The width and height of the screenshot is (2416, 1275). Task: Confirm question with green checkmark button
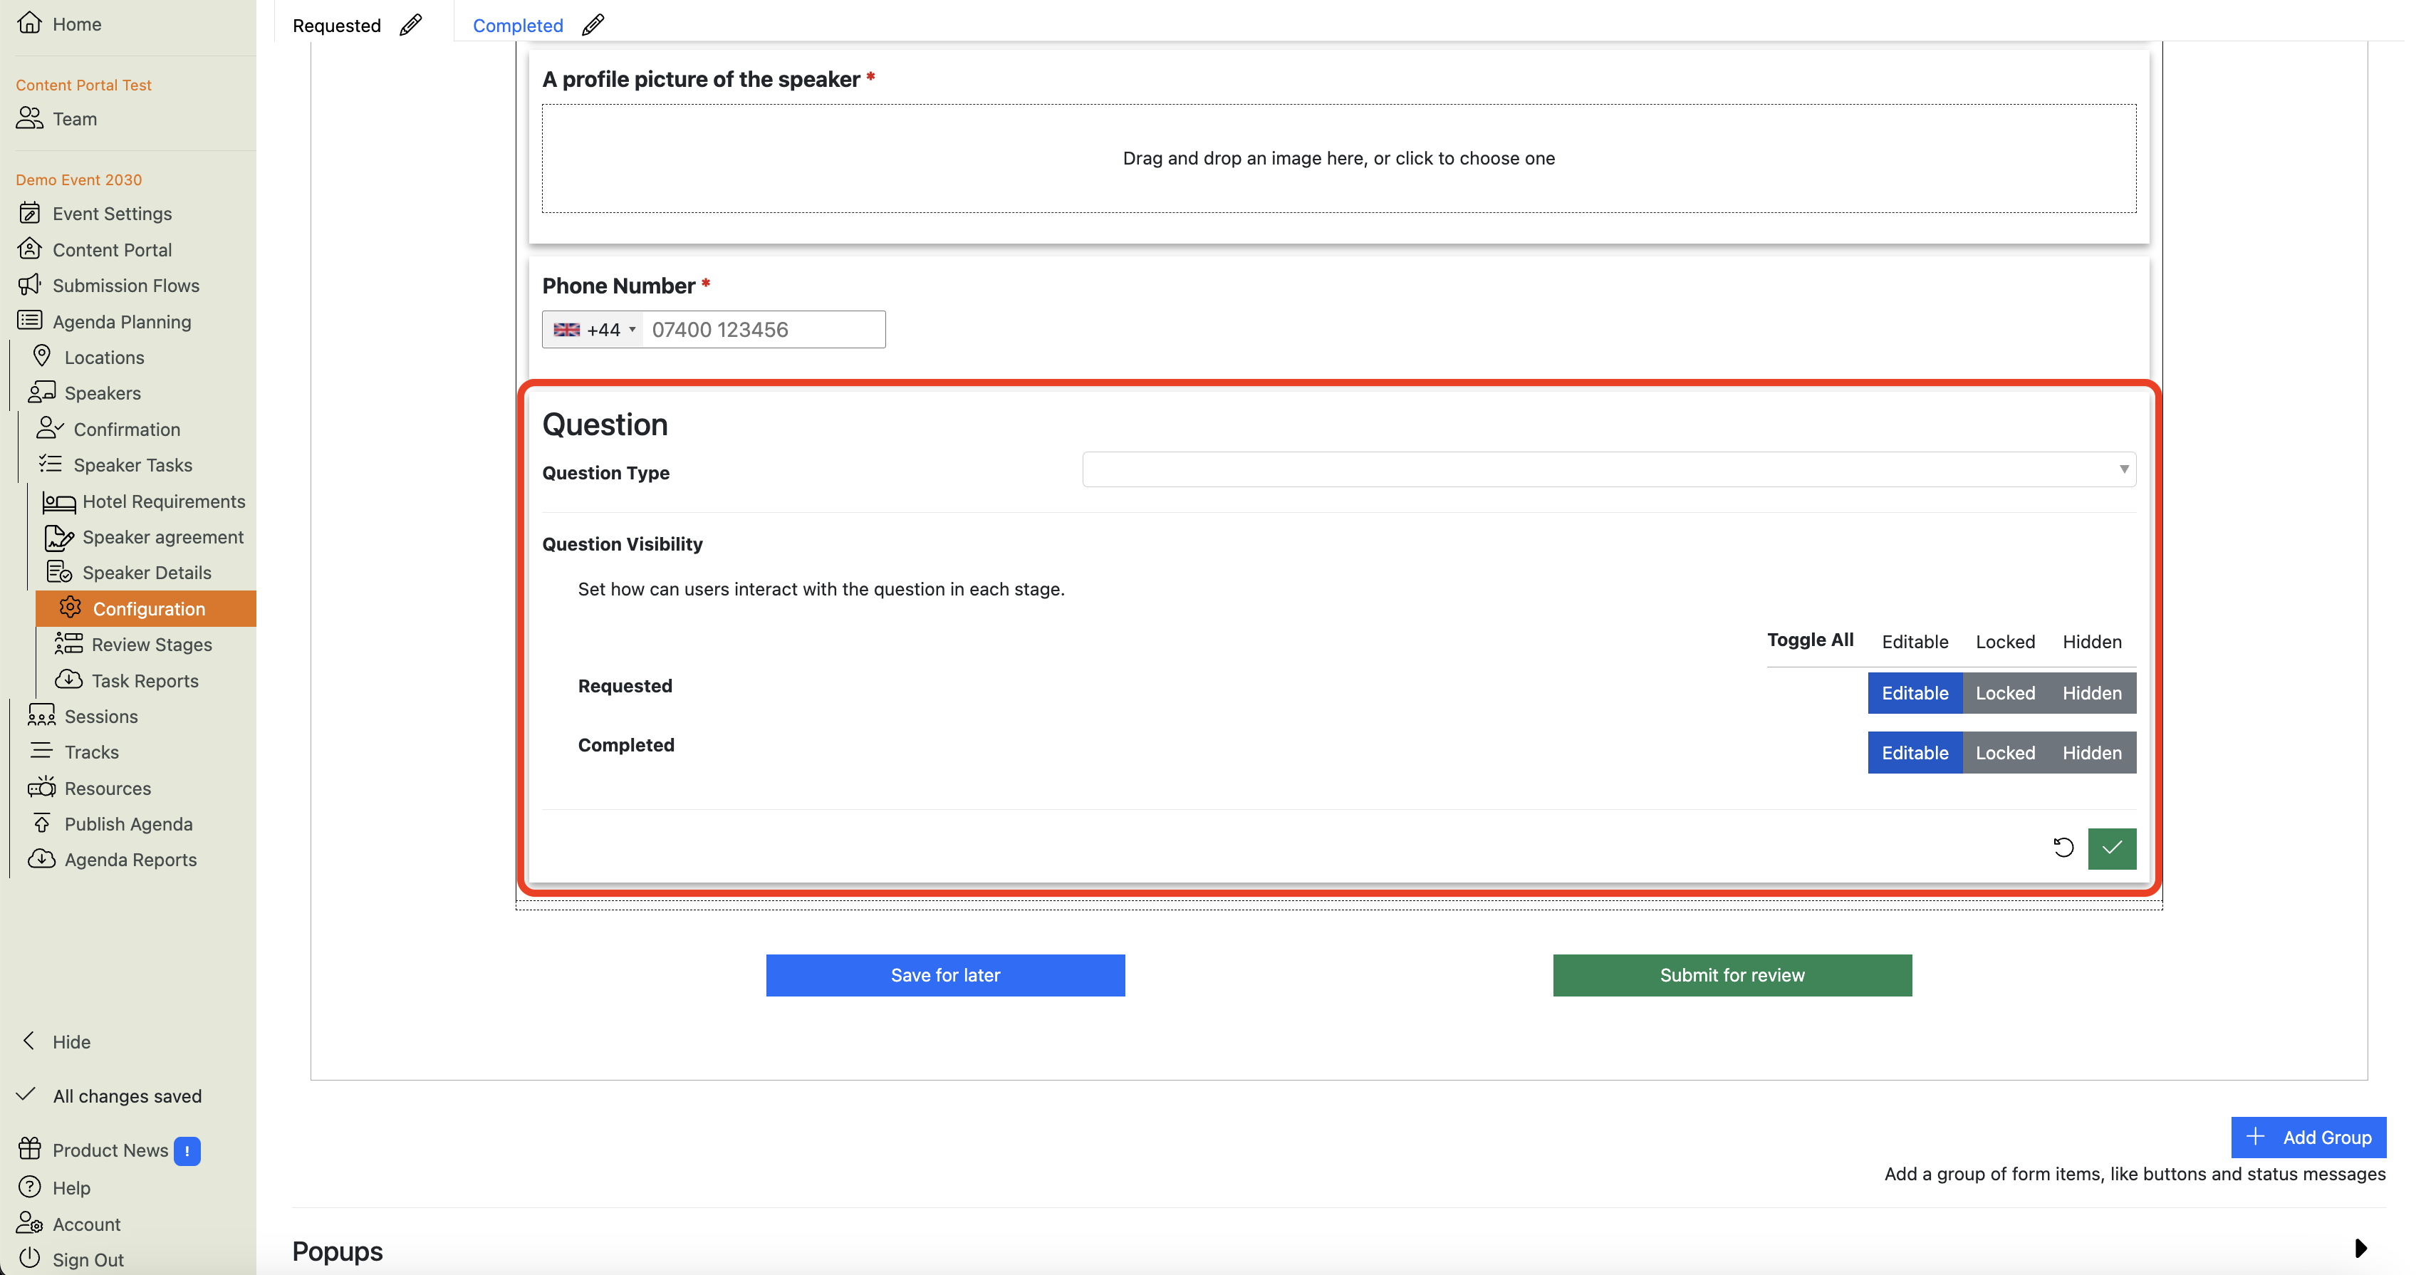pyautogui.click(x=2111, y=848)
